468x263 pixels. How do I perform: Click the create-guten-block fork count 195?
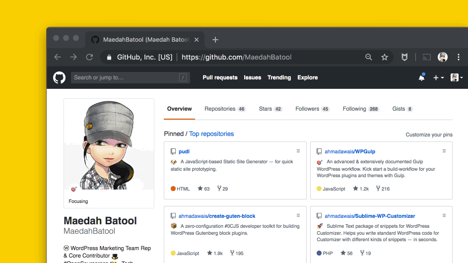[237, 253]
